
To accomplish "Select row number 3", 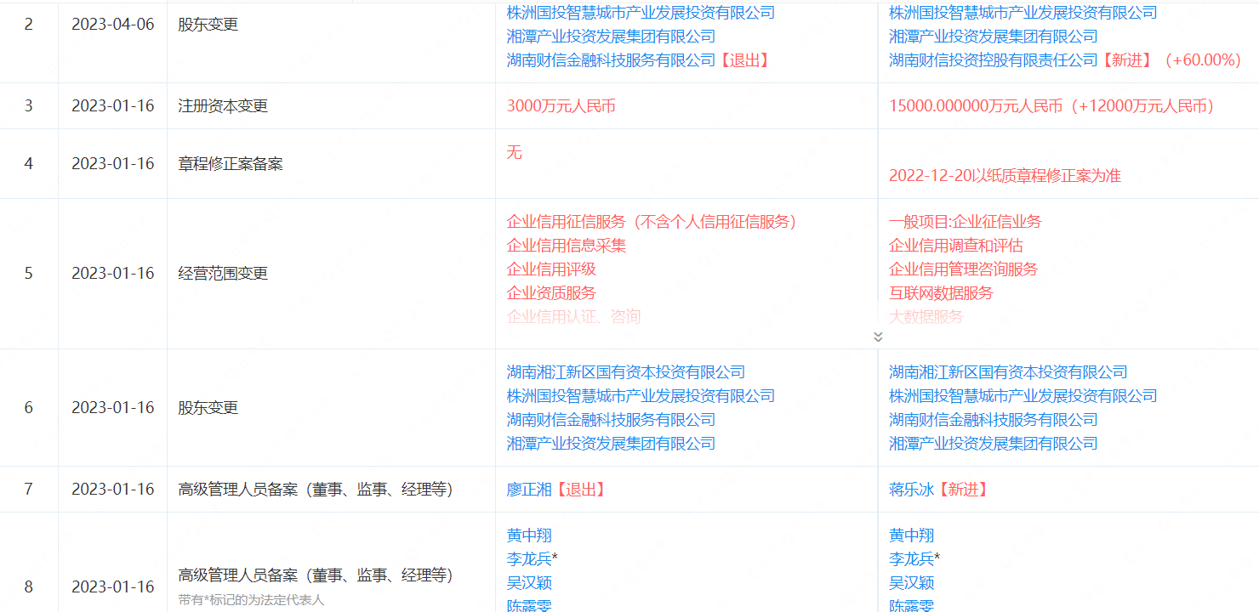I will [29, 106].
